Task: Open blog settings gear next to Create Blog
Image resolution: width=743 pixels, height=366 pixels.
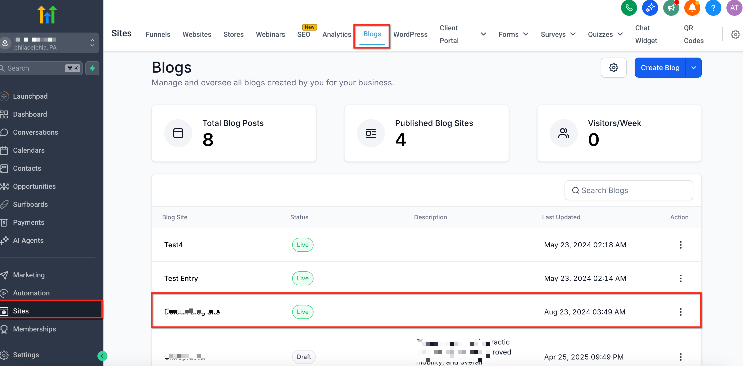Action: pyautogui.click(x=613, y=68)
